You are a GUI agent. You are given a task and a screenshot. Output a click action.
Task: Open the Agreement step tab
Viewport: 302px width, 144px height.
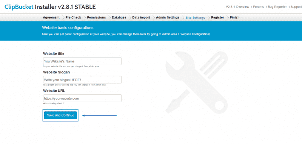(x=51, y=17)
